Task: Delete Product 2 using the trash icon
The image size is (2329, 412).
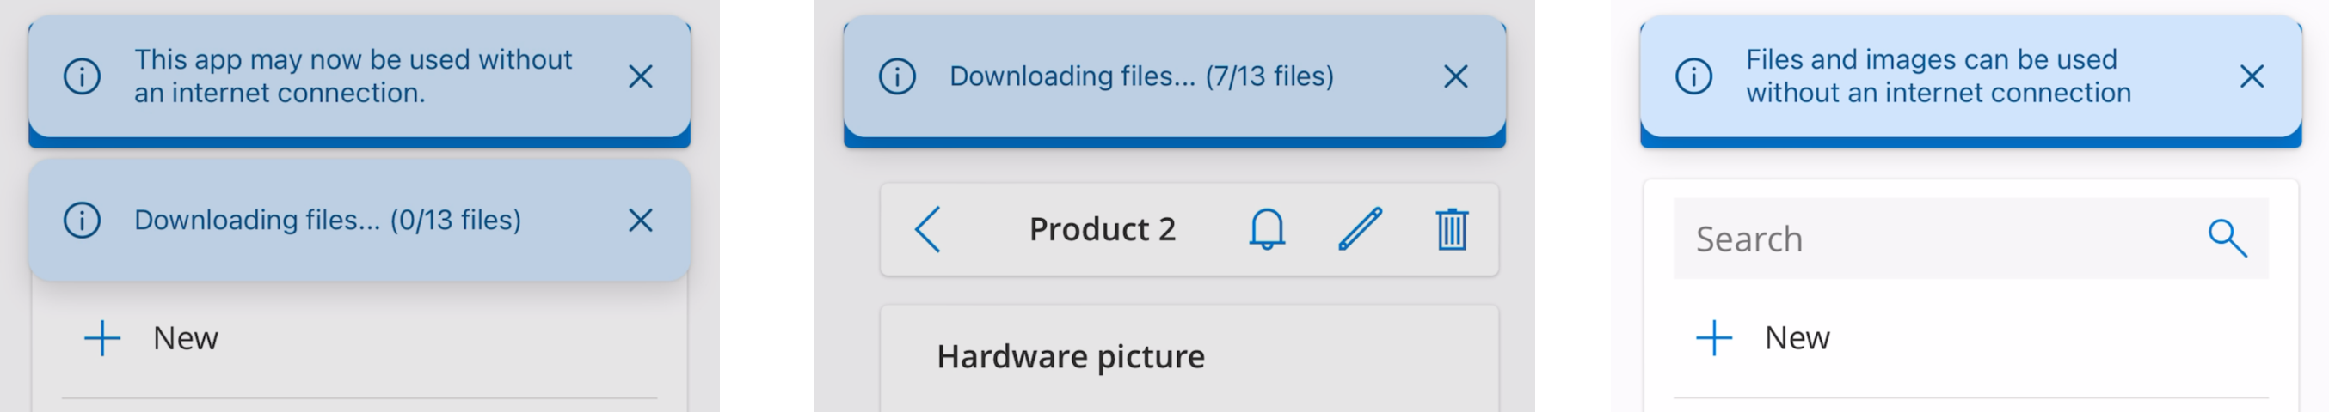Action: click(x=1452, y=229)
